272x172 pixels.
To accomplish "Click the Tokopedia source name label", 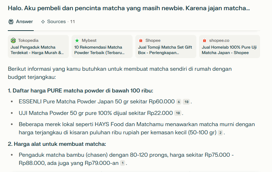I will click(28, 40).
